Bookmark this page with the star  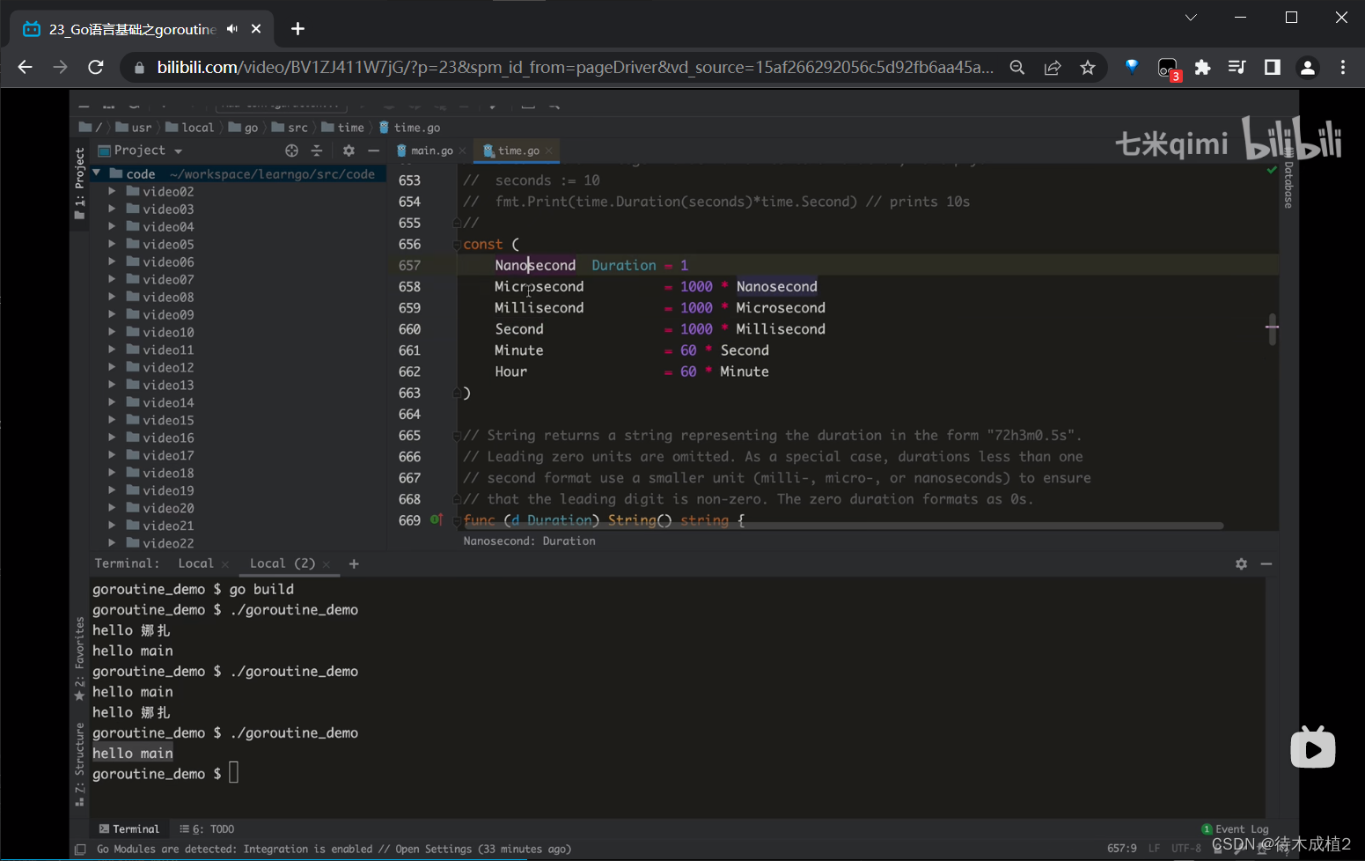(x=1088, y=68)
